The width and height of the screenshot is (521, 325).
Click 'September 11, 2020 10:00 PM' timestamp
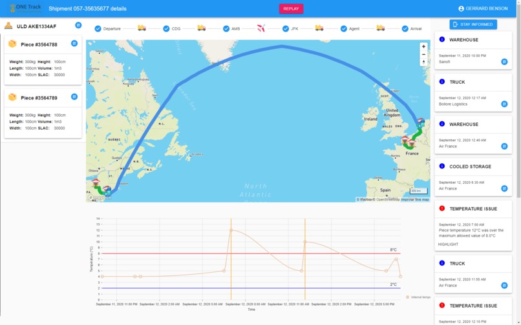[x=462, y=55]
